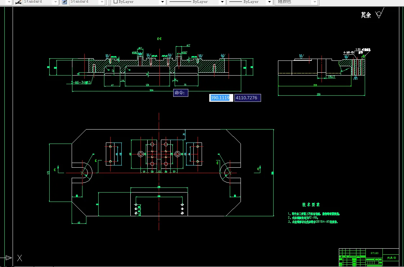Select the right locating hole circle in plan view
Screen dimensions: 404x267
click(x=178, y=154)
